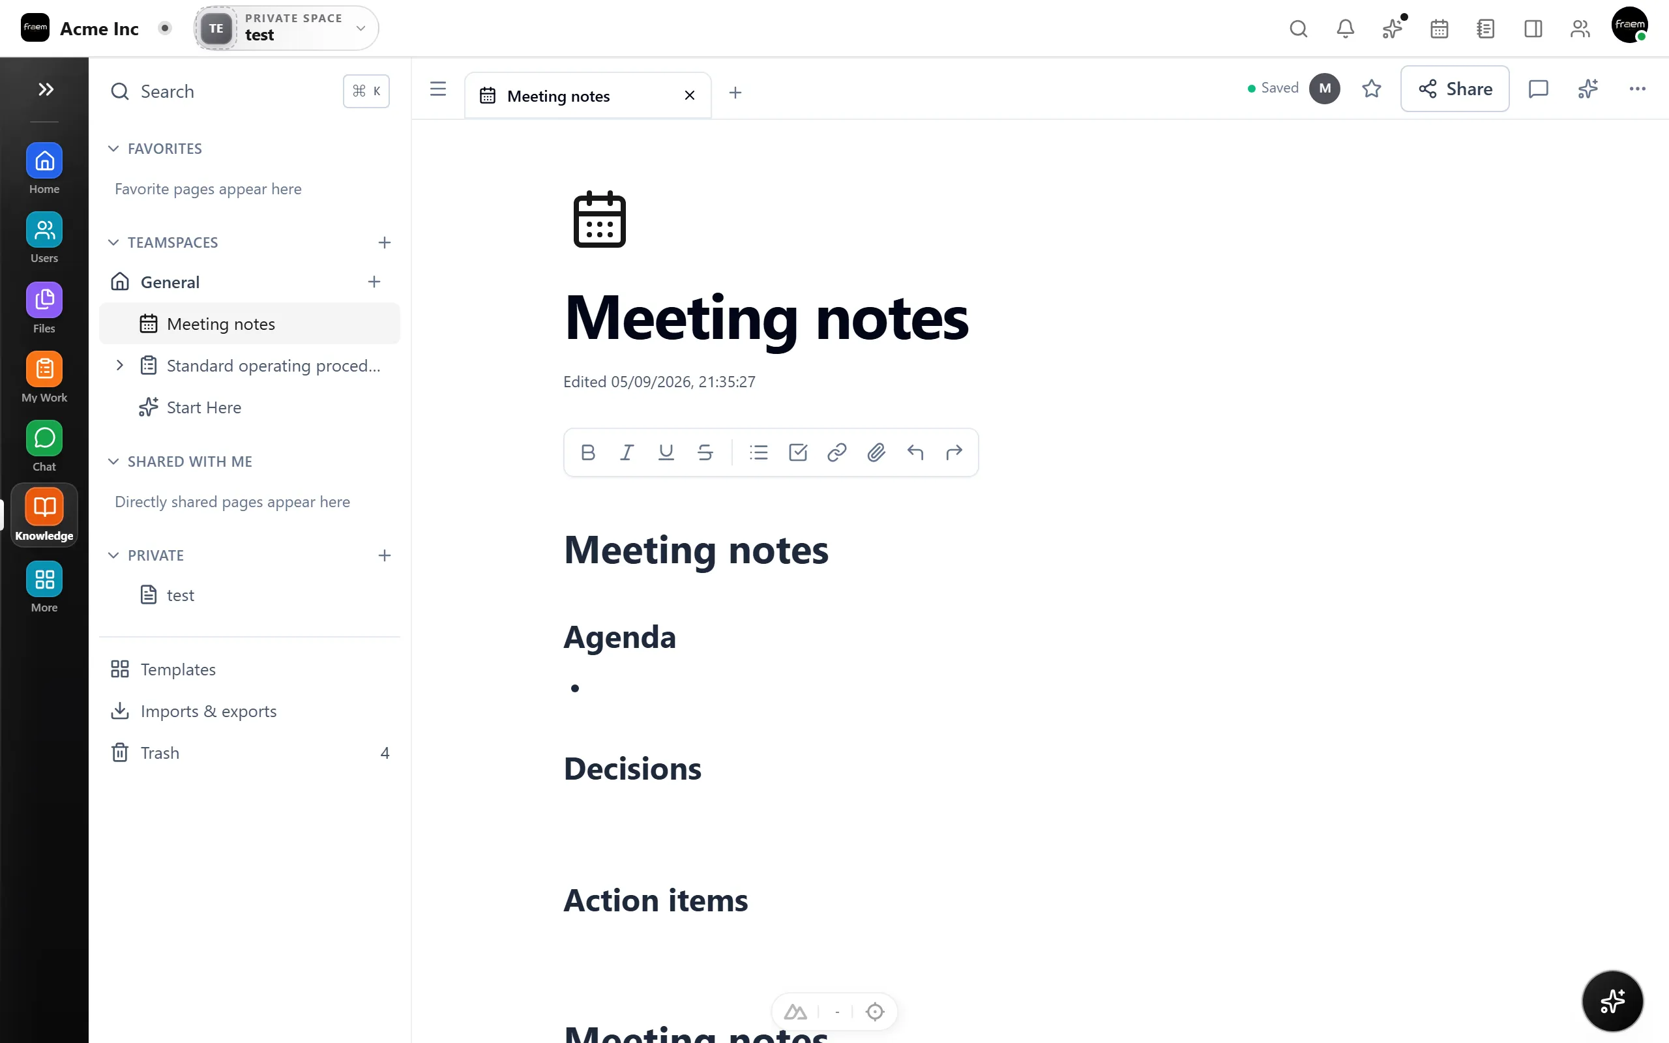The height and width of the screenshot is (1043, 1669).
Task: Expand Standard operating procedures page
Action: click(119, 365)
